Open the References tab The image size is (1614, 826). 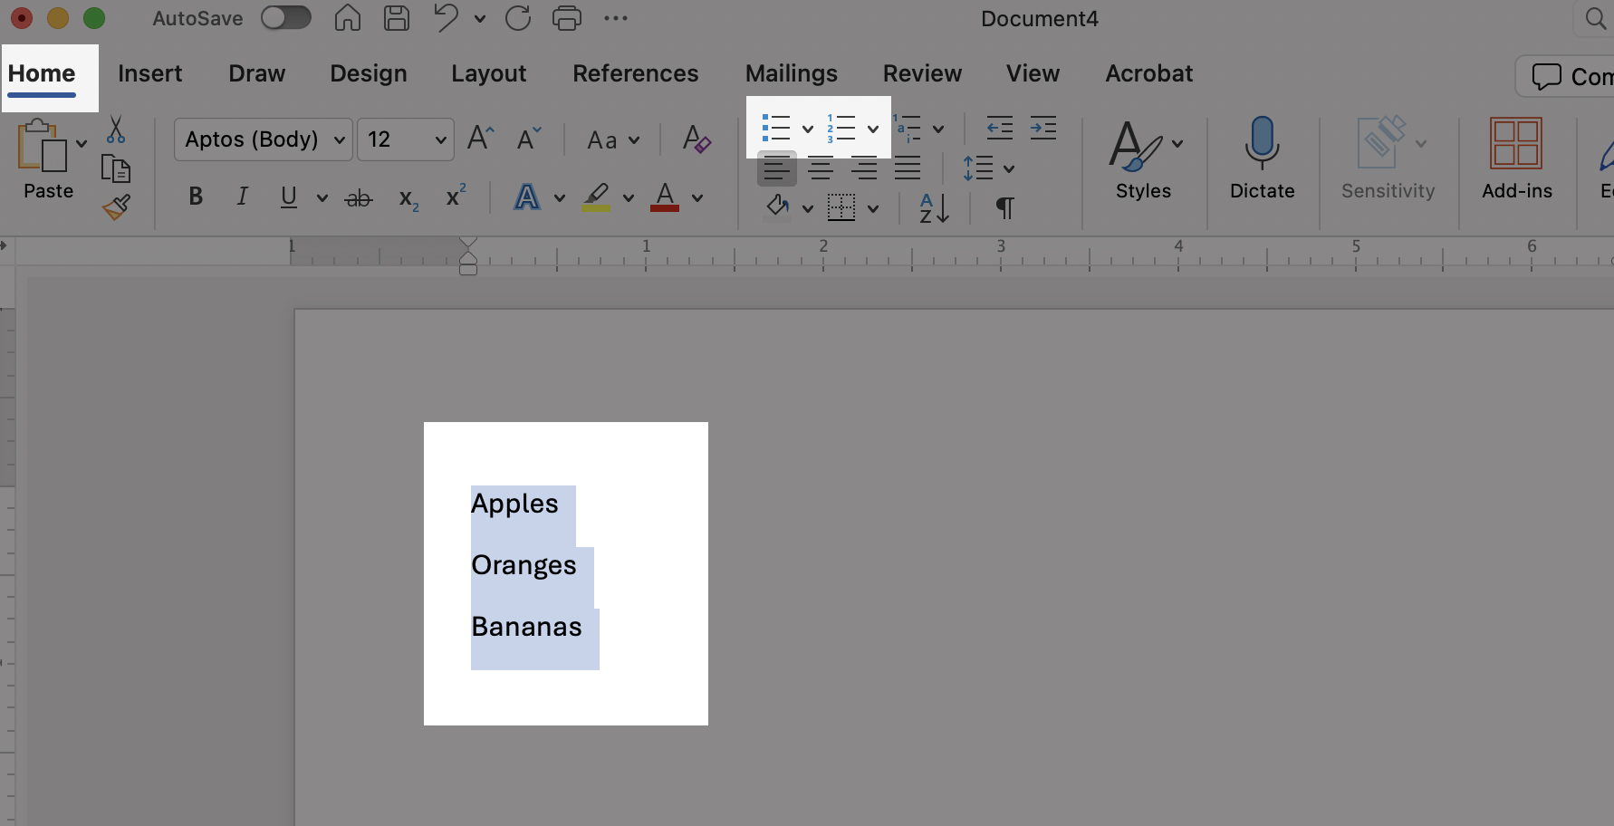[635, 73]
